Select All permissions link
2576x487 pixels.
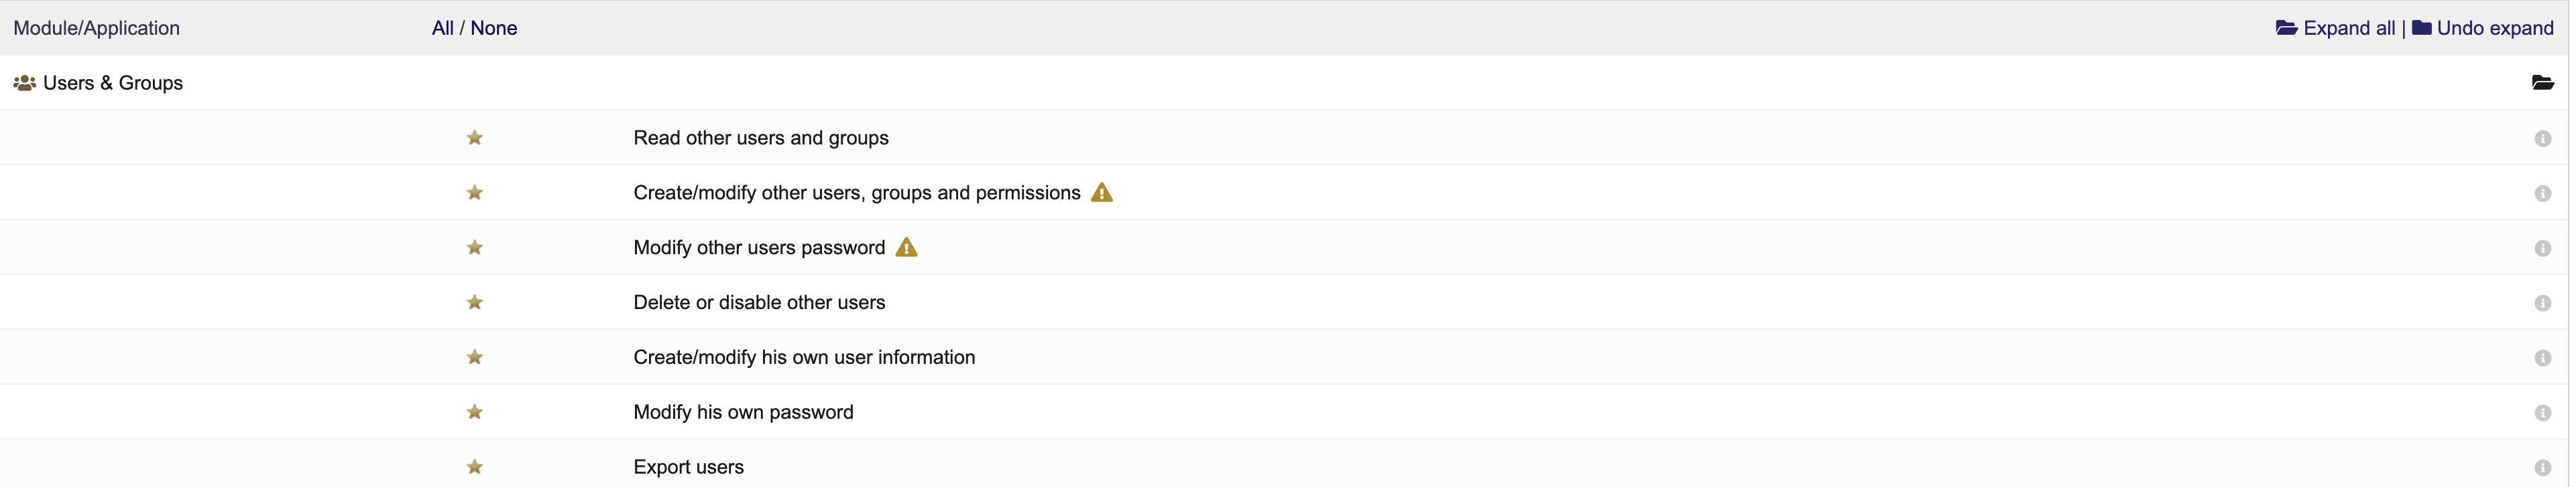pos(443,28)
